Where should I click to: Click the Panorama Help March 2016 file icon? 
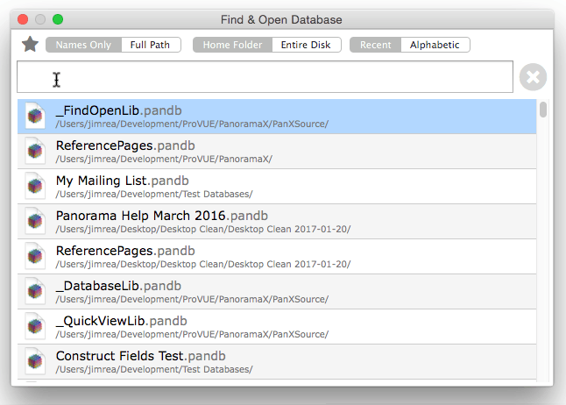tap(35, 221)
